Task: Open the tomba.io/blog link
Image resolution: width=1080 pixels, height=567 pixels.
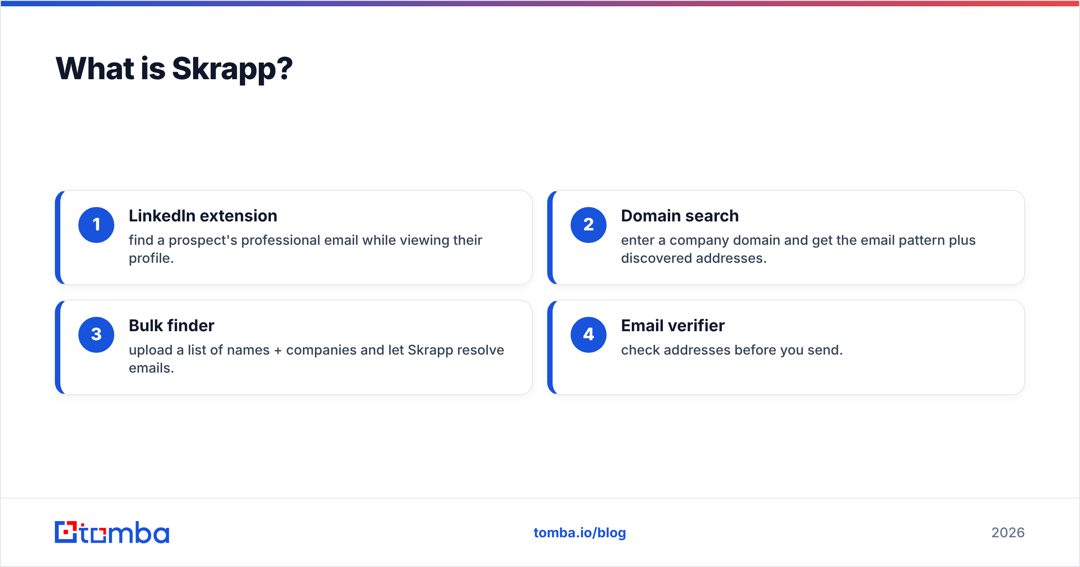Action: [580, 533]
